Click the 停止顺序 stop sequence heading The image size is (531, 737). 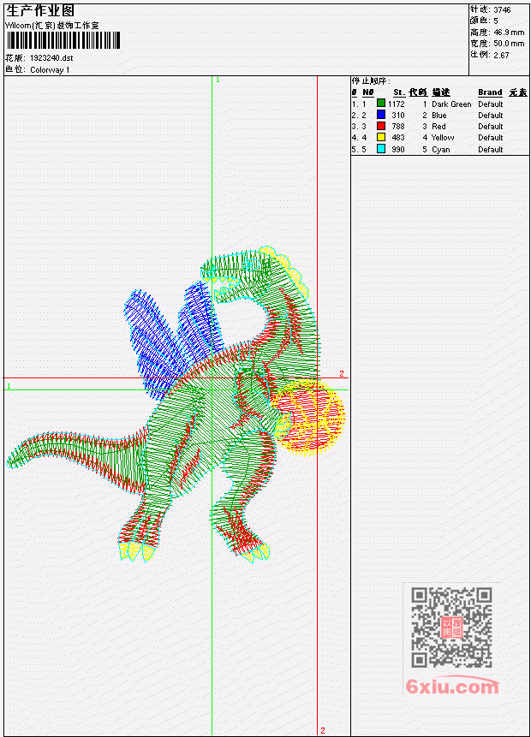click(371, 81)
